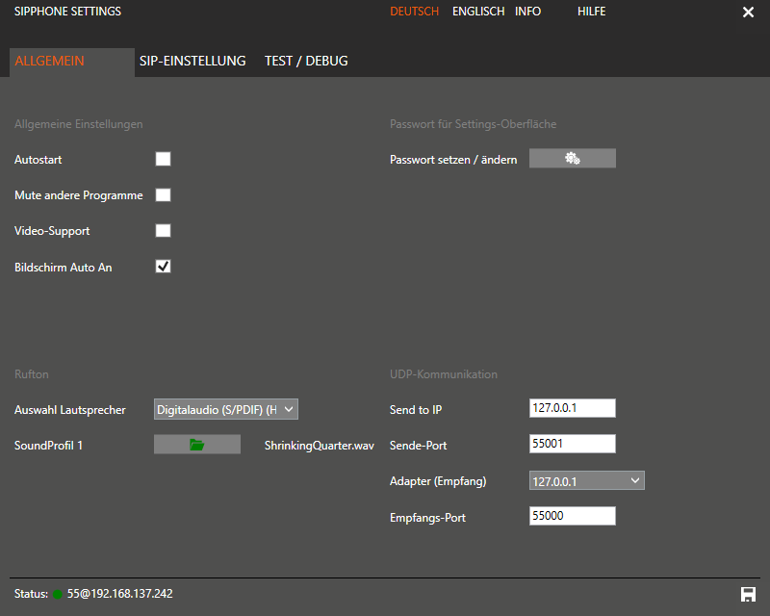Close the SIPPhone settings window
Image resolution: width=770 pixels, height=616 pixels.
[748, 13]
